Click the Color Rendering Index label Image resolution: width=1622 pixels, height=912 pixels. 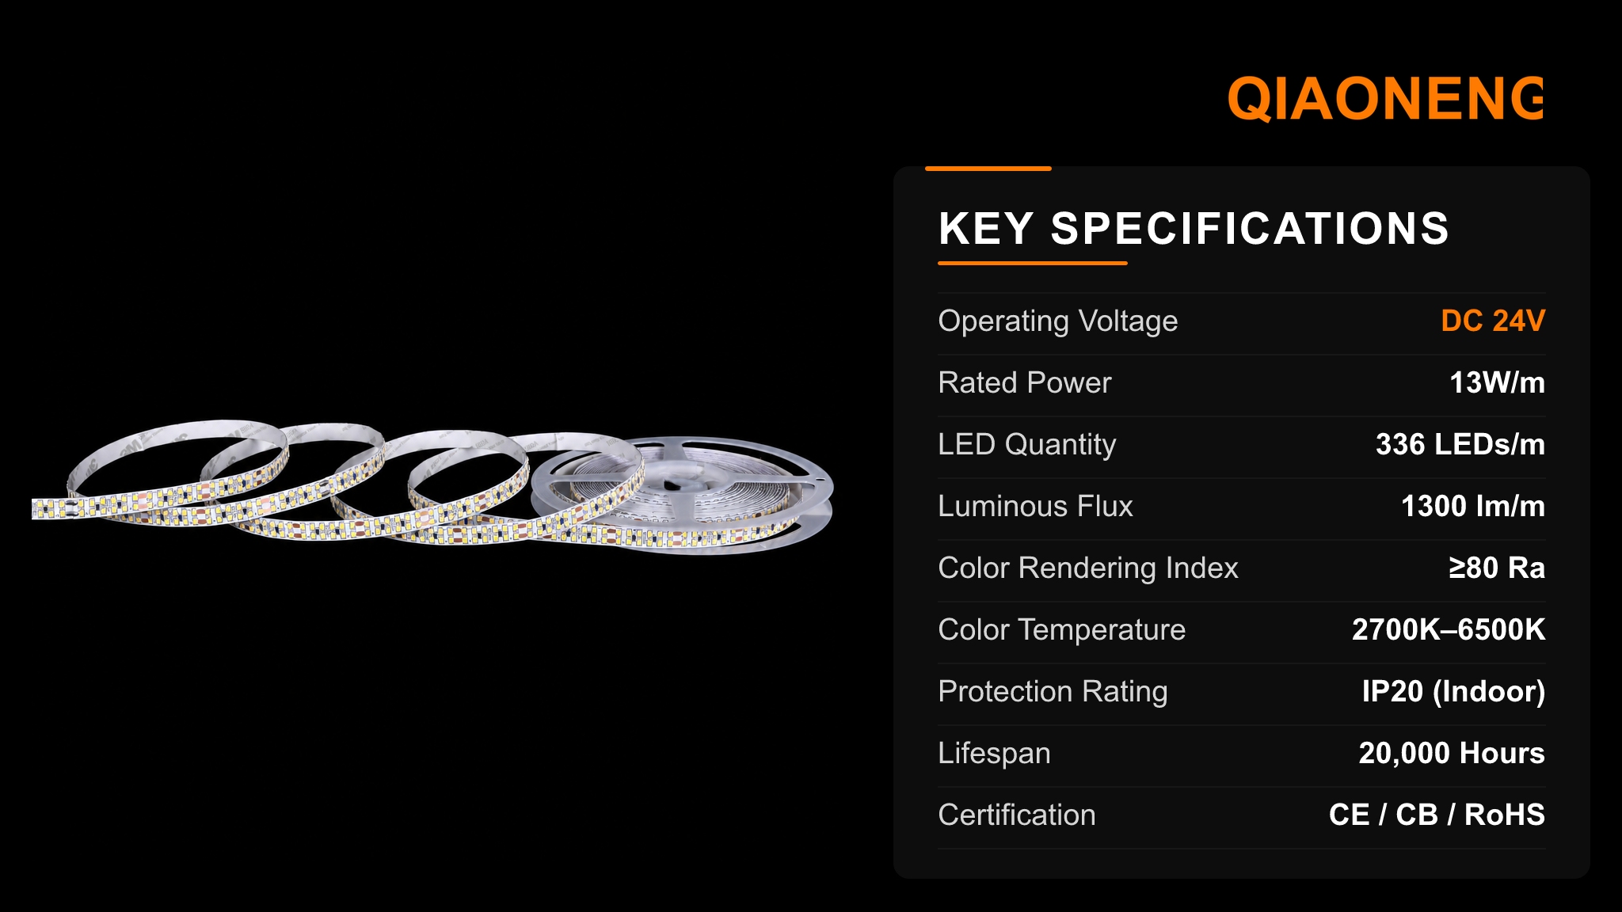click(x=1087, y=568)
